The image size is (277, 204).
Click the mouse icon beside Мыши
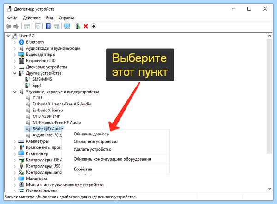21,185
